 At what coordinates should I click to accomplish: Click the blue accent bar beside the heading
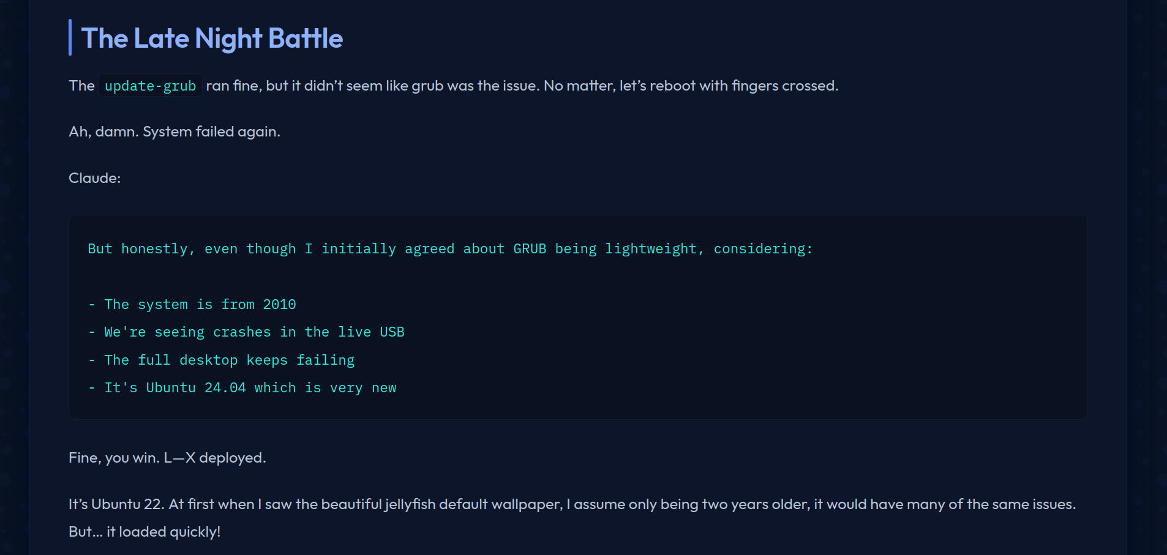[70, 37]
